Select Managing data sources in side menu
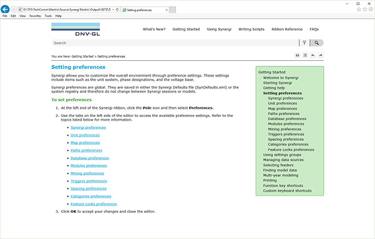Viewport: 375px width, 239px height. tap(283, 160)
